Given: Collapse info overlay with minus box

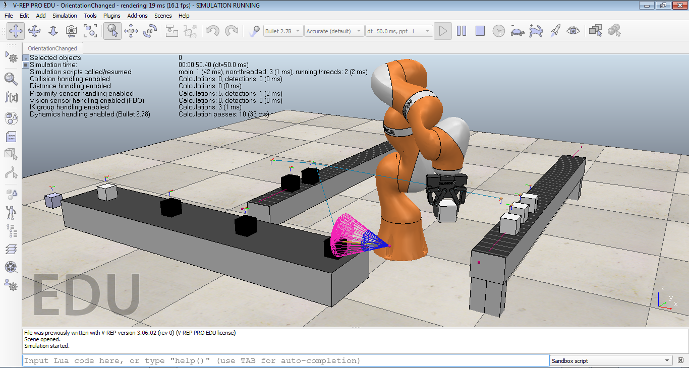Looking at the screenshot, I should pos(26,58).
